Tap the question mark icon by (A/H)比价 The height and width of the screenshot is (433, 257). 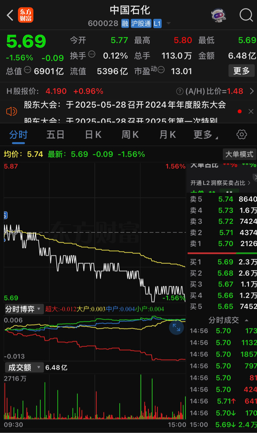pyautogui.click(x=180, y=91)
